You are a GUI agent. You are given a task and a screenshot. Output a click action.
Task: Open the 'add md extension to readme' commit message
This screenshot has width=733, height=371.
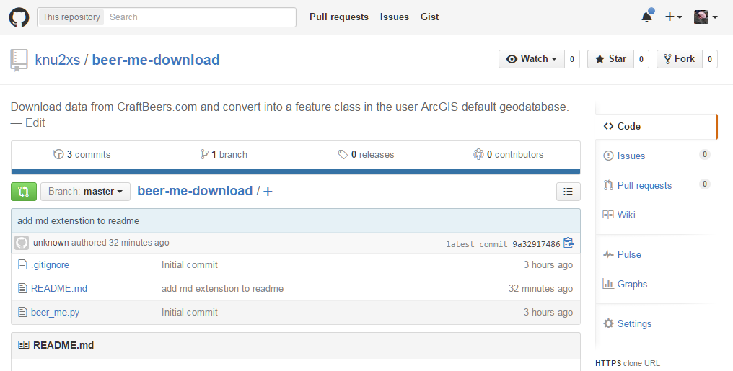click(78, 220)
